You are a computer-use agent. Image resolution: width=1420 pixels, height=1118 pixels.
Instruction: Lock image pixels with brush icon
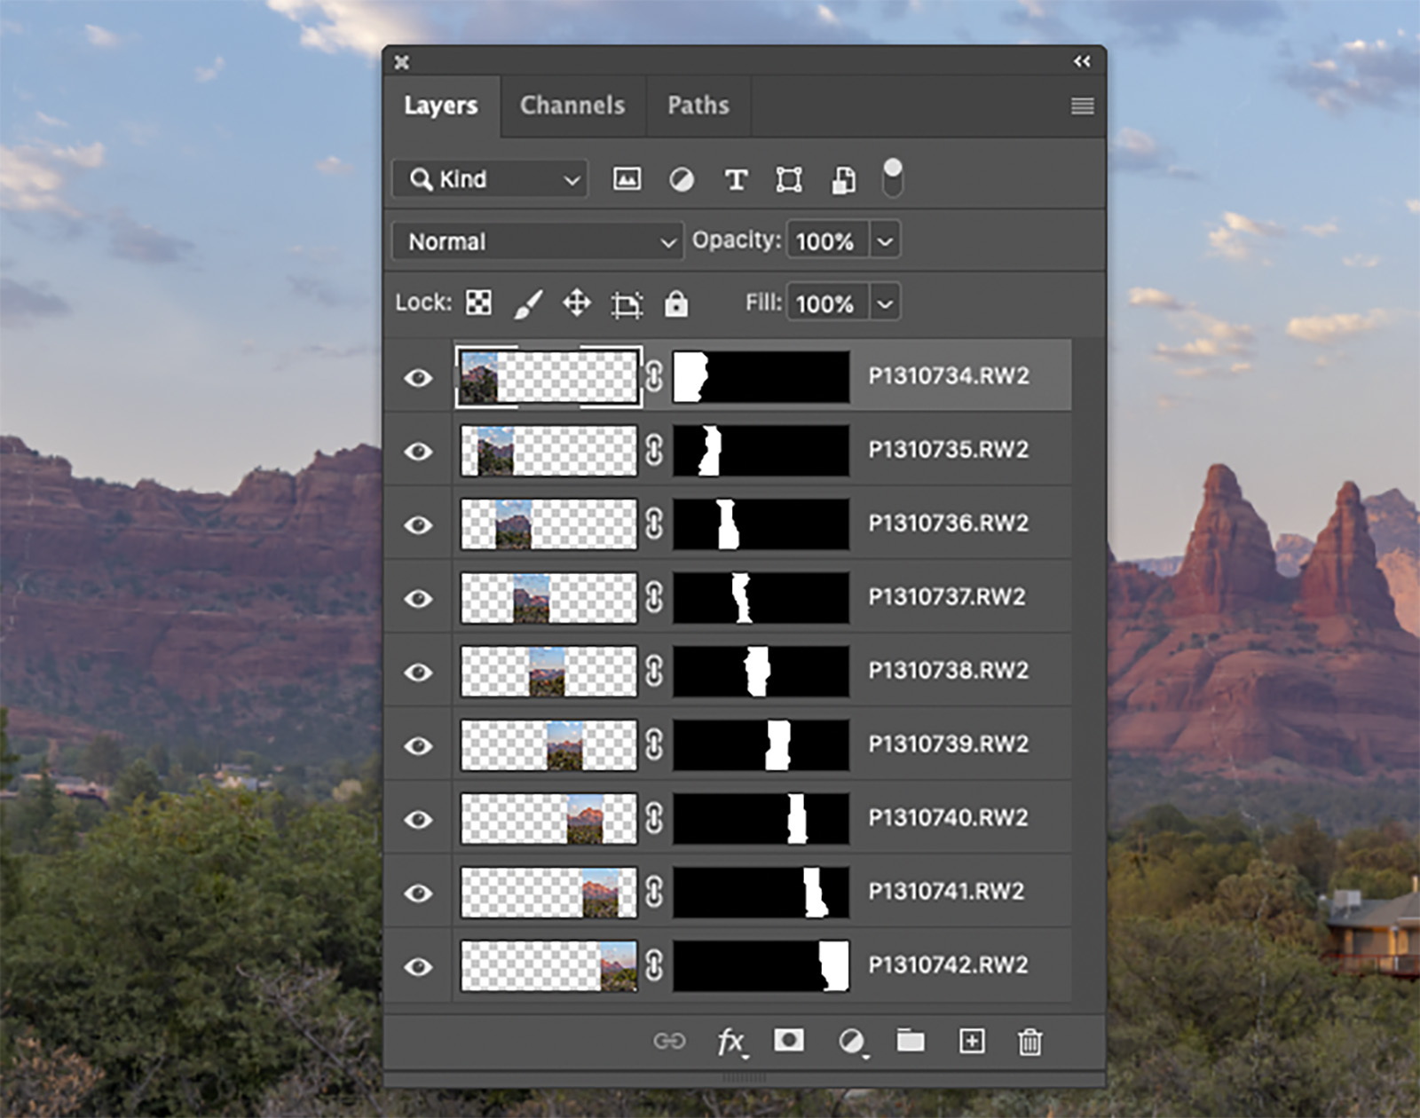click(x=528, y=303)
